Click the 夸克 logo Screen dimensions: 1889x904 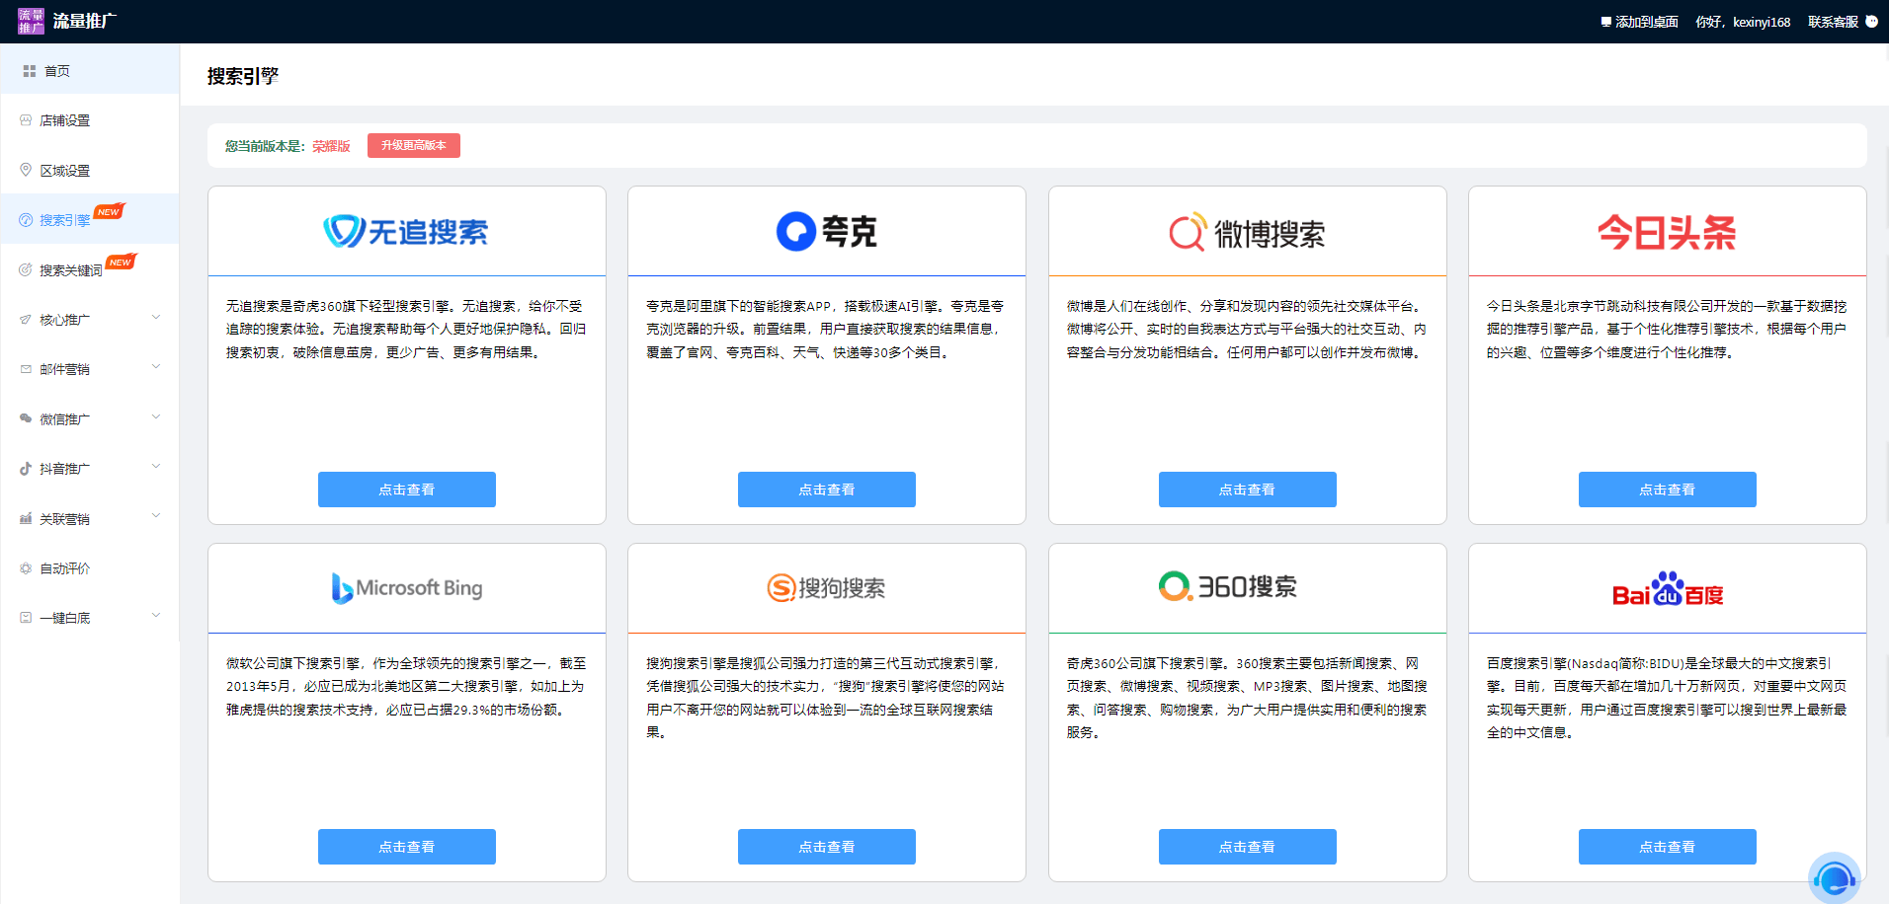827,232
